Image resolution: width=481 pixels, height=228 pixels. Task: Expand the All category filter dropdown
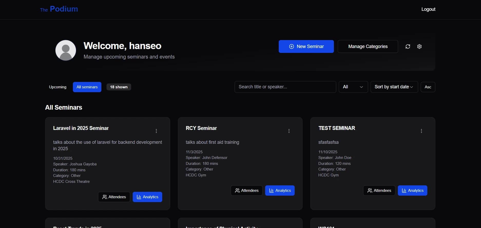coord(353,87)
